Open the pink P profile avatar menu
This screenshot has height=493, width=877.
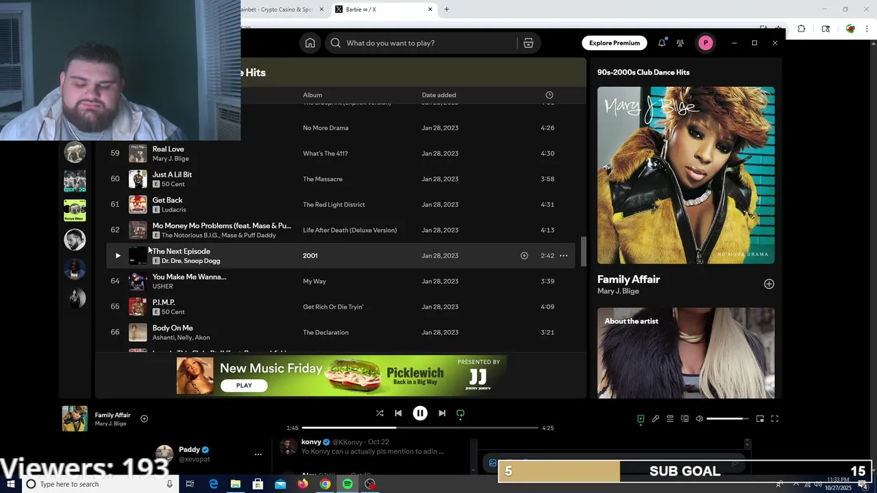pyautogui.click(x=706, y=43)
